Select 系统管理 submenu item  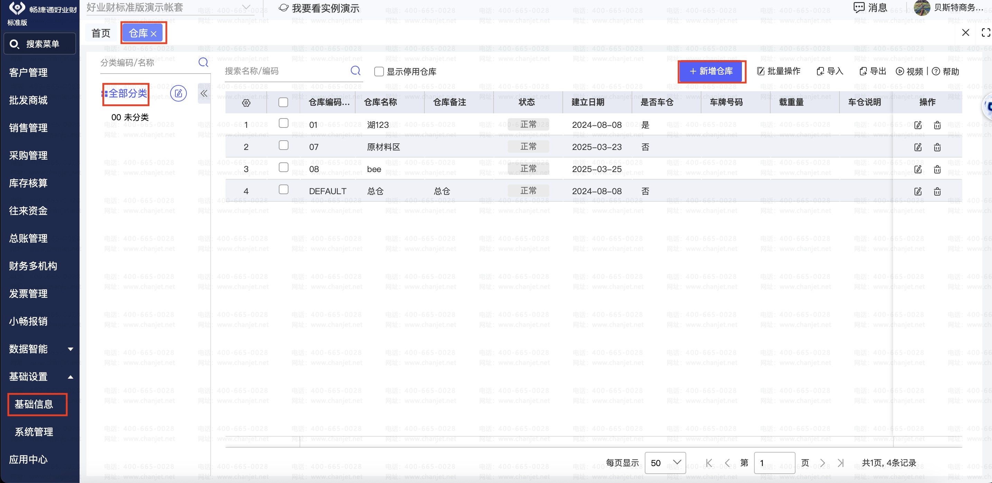coord(34,432)
